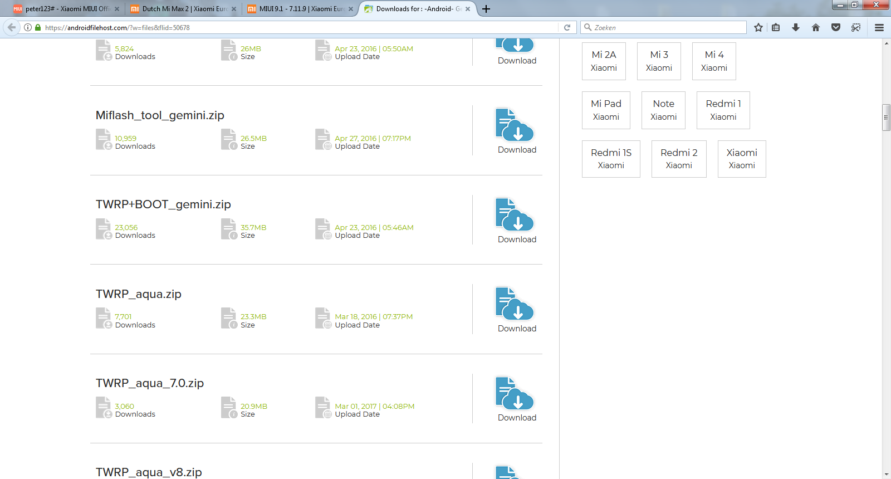Reload the page with the refresh icon

click(567, 27)
